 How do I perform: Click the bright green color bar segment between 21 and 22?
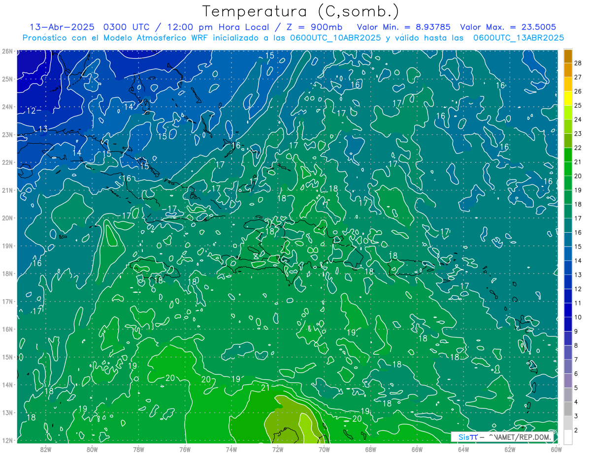pos(568,154)
